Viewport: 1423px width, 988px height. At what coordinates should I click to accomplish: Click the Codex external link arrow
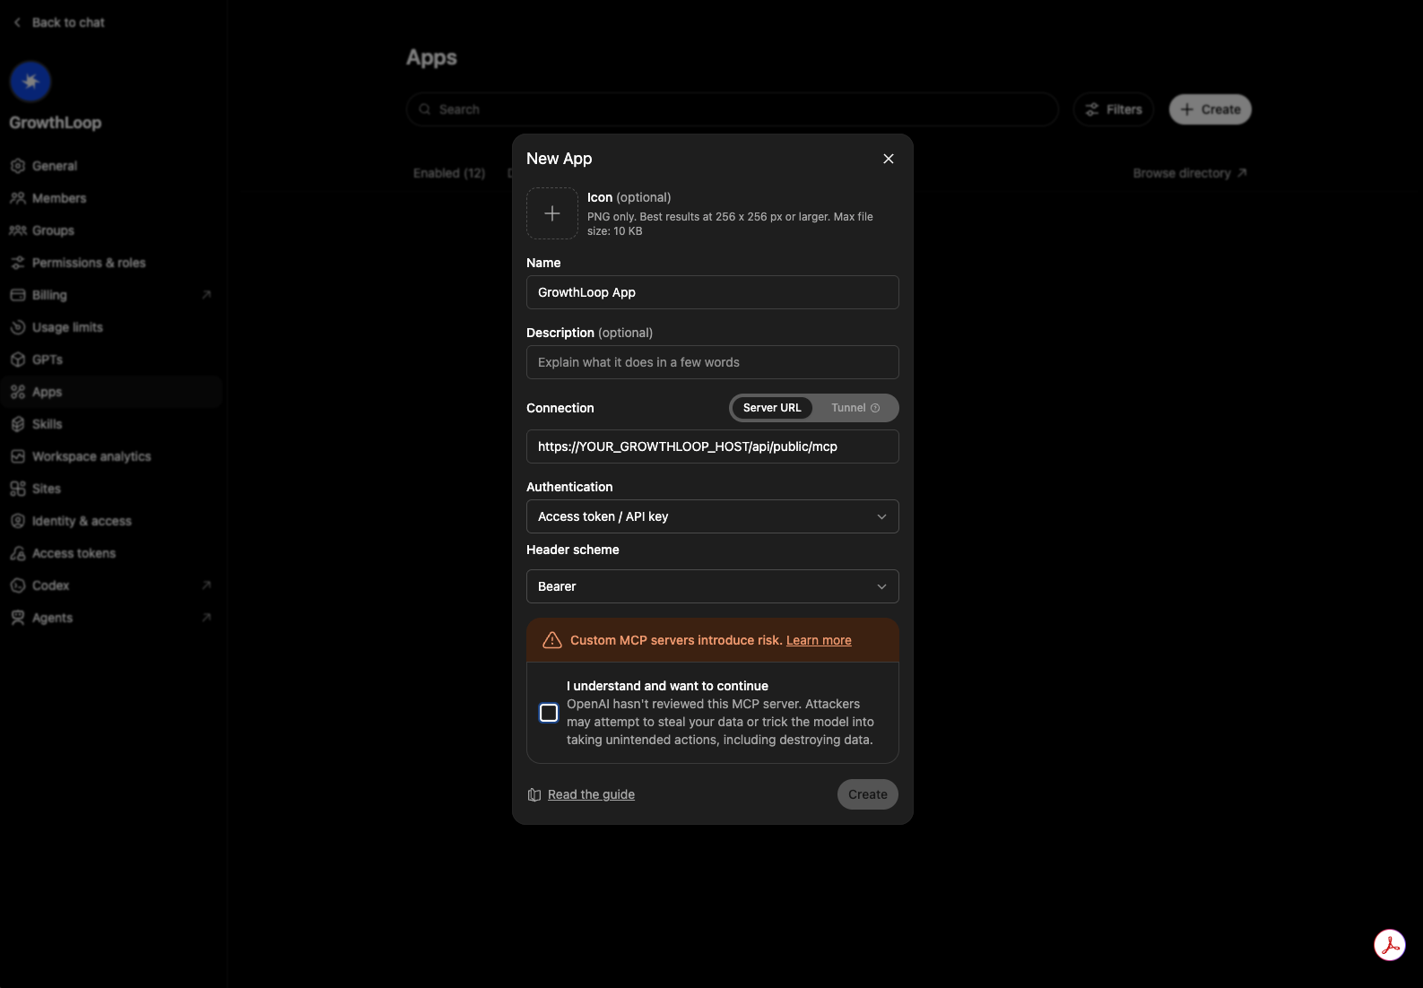point(206,585)
